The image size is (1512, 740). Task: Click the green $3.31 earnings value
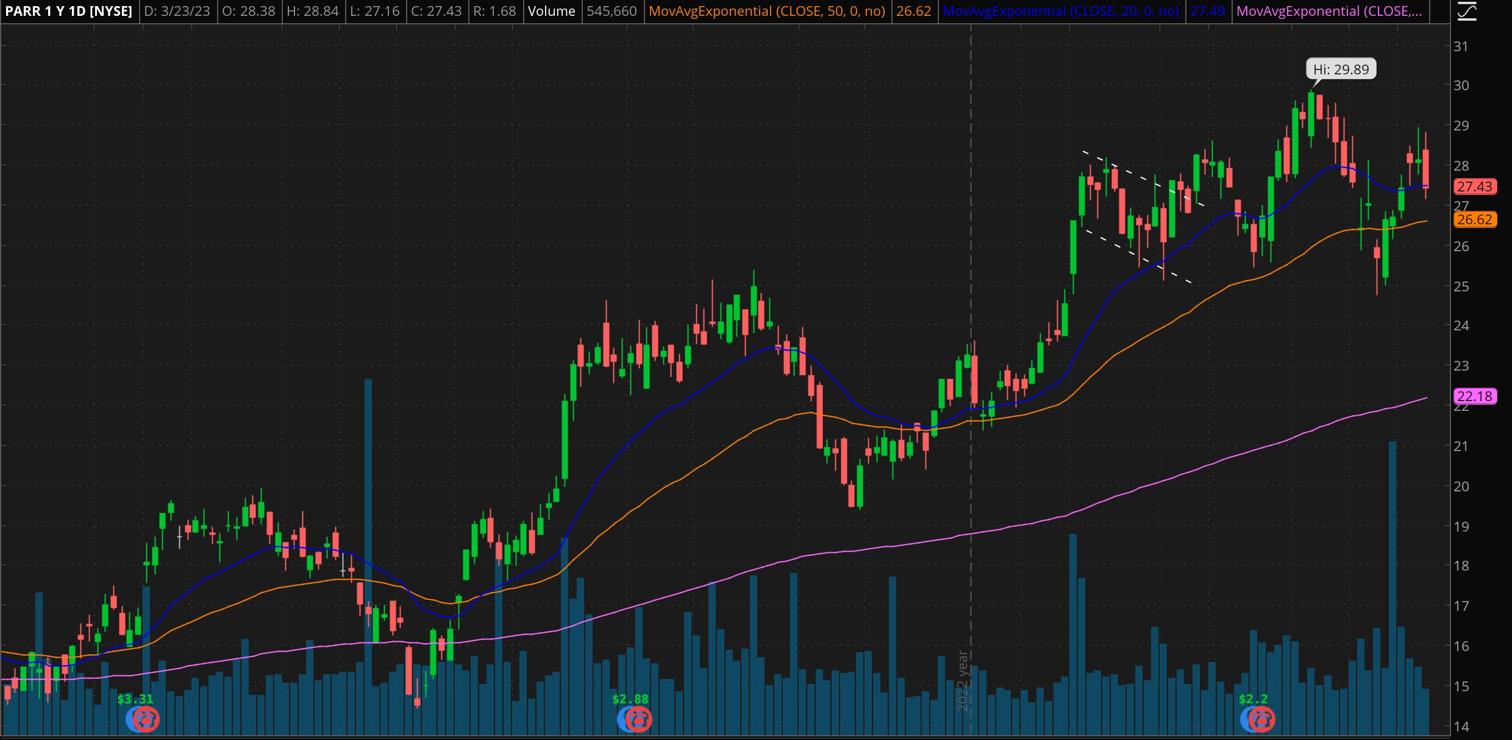pyautogui.click(x=135, y=699)
